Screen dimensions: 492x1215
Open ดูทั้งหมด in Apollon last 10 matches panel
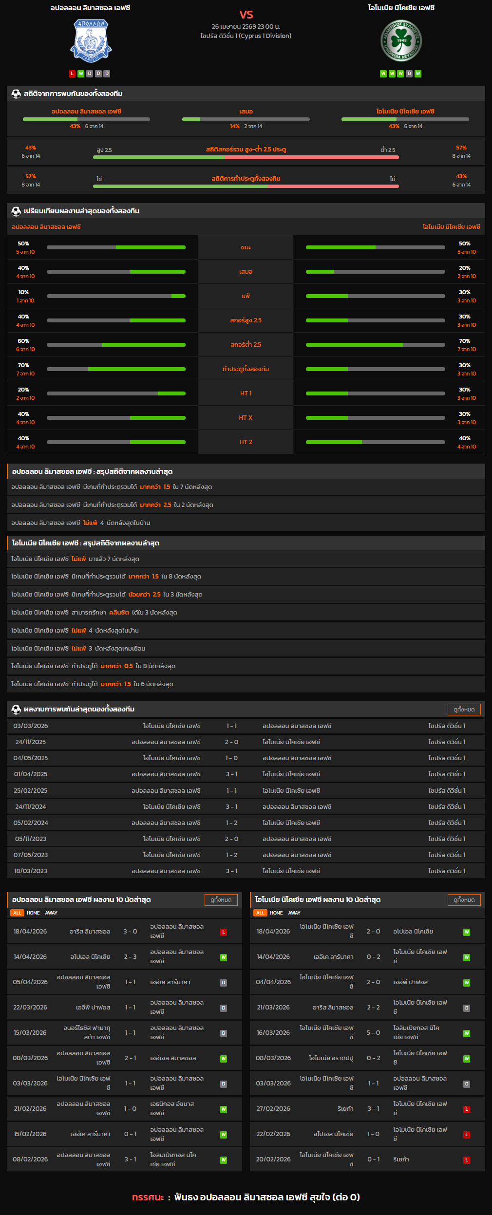[x=221, y=899]
